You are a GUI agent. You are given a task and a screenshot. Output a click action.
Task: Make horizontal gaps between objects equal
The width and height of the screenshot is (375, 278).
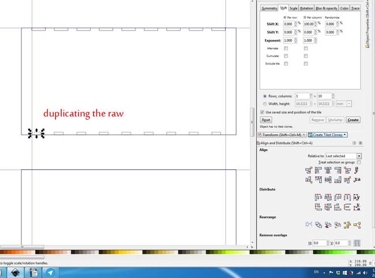(347, 197)
